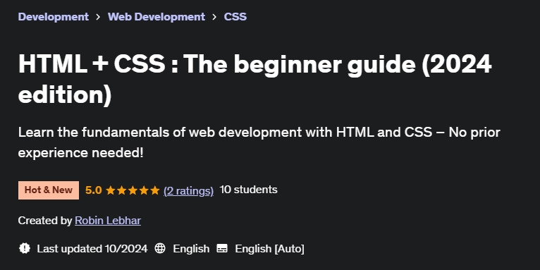Click the English course language text
The width and height of the screenshot is (540, 270).
pyautogui.click(x=191, y=249)
